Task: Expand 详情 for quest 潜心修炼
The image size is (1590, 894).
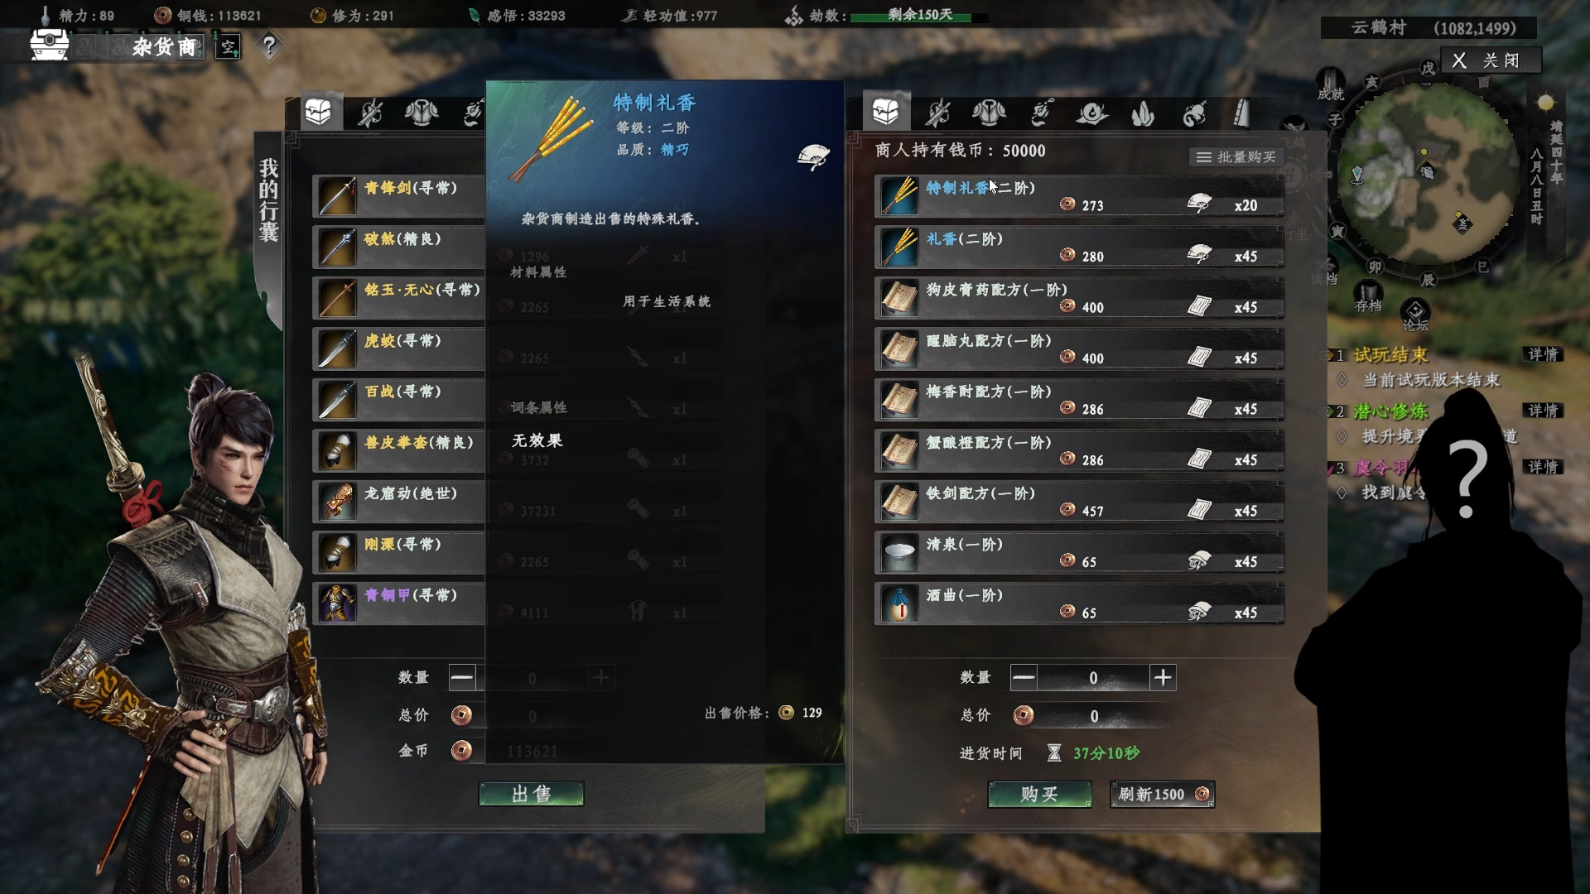Action: 1543,411
